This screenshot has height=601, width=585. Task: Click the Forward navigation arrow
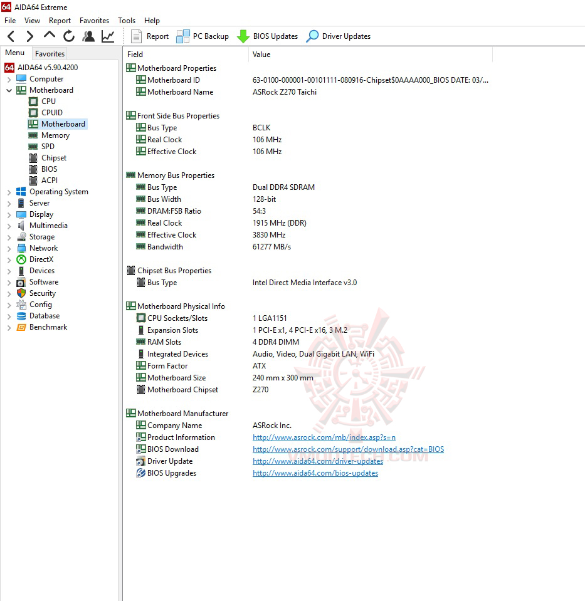29,36
